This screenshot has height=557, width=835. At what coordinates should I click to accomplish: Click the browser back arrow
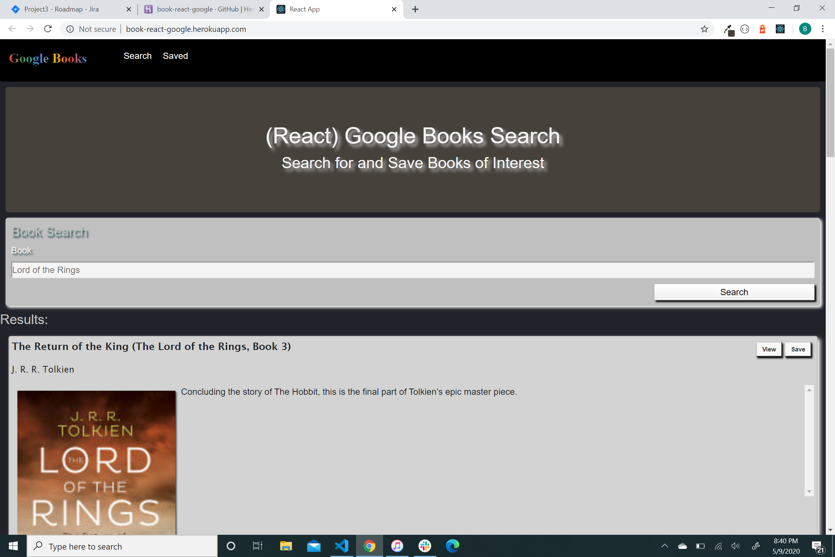tap(12, 29)
